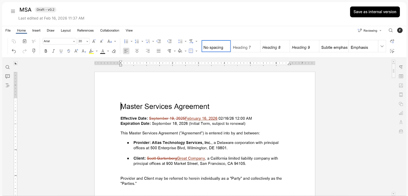Apply the Heading 8 style

pyautogui.click(x=275, y=46)
